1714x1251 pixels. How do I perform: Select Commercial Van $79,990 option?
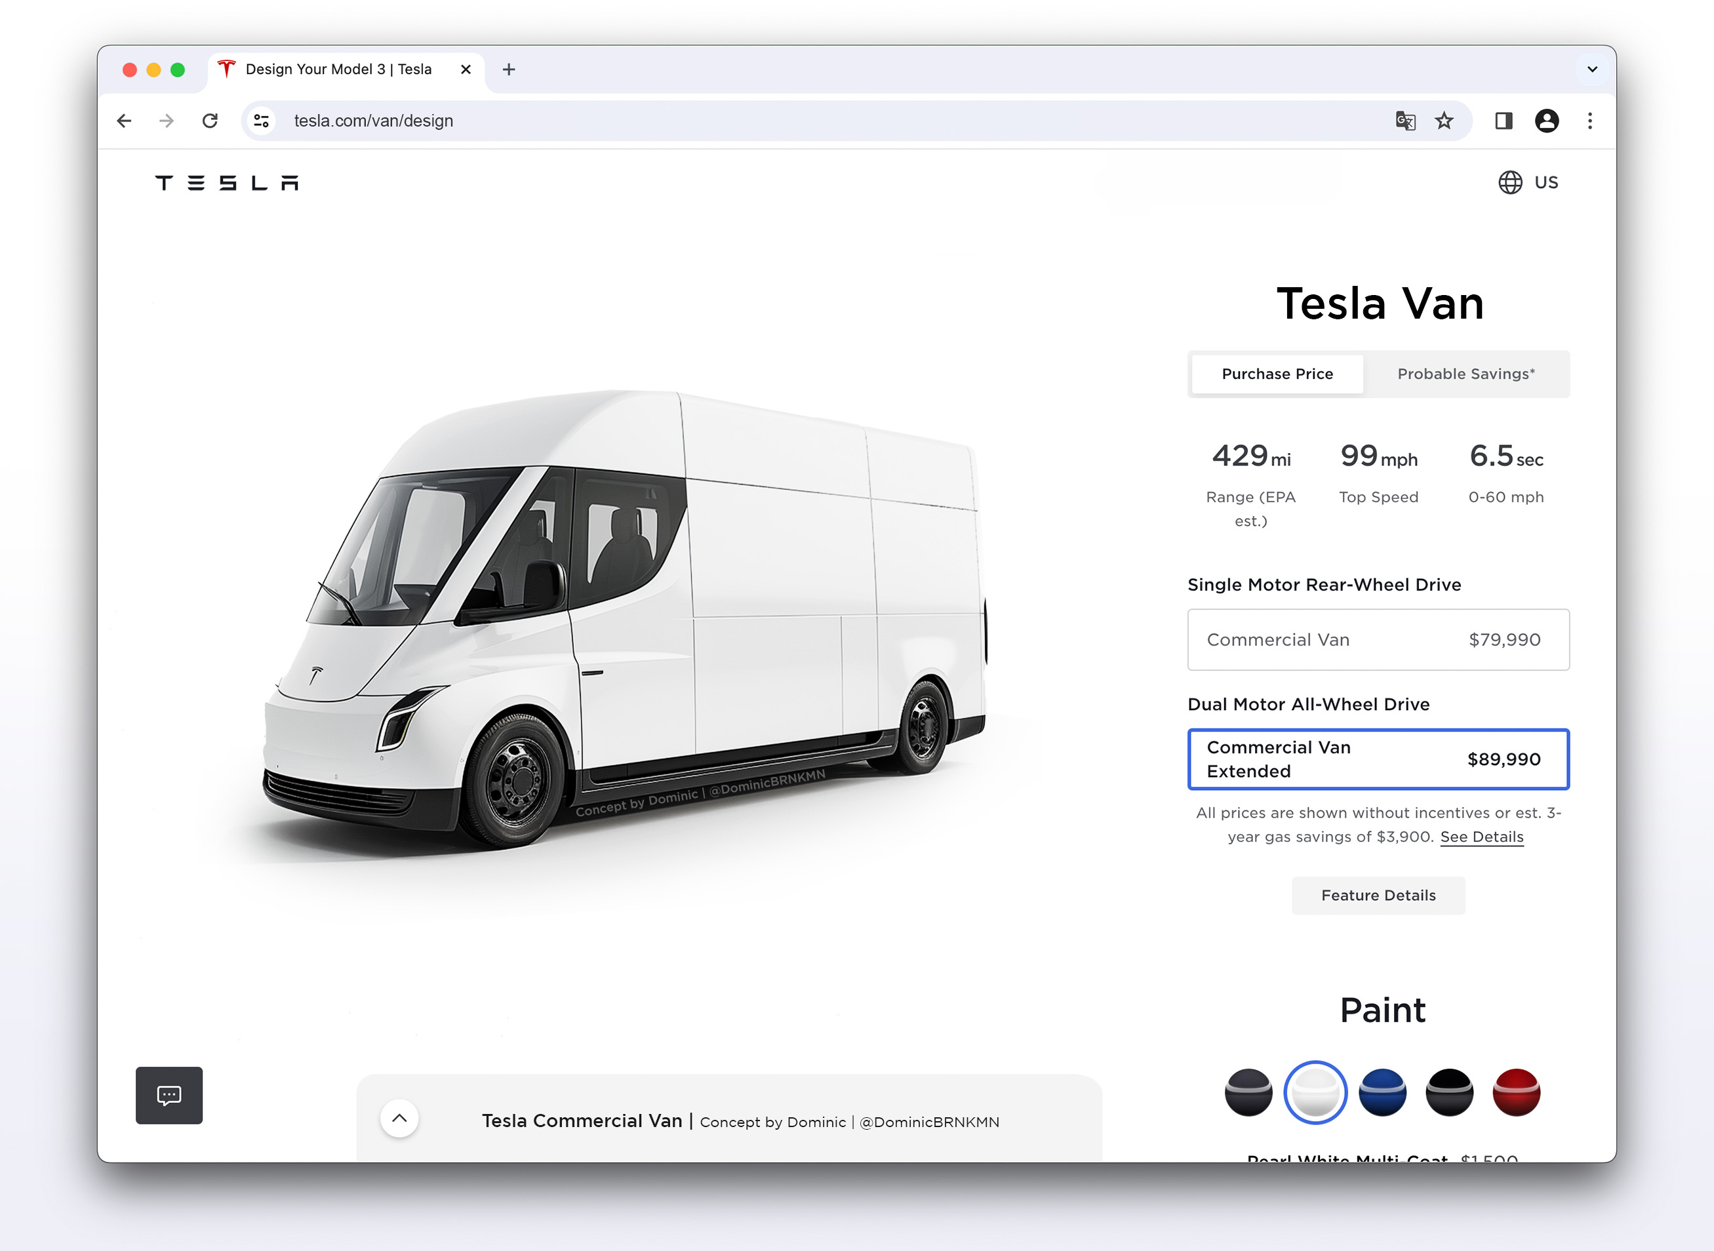[x=1378, y=640]
